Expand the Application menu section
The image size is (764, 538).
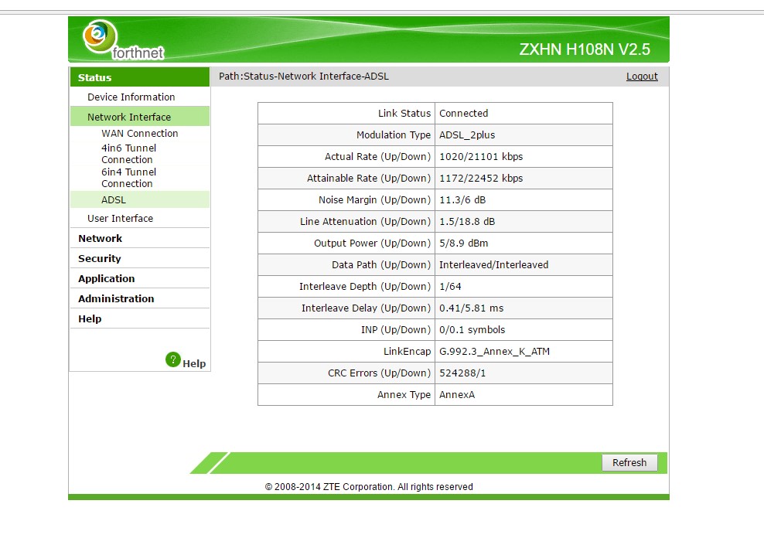(x=106, y=278)
